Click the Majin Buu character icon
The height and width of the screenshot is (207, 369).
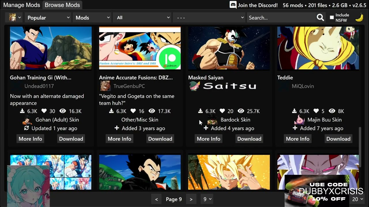[x=300, y=120]
